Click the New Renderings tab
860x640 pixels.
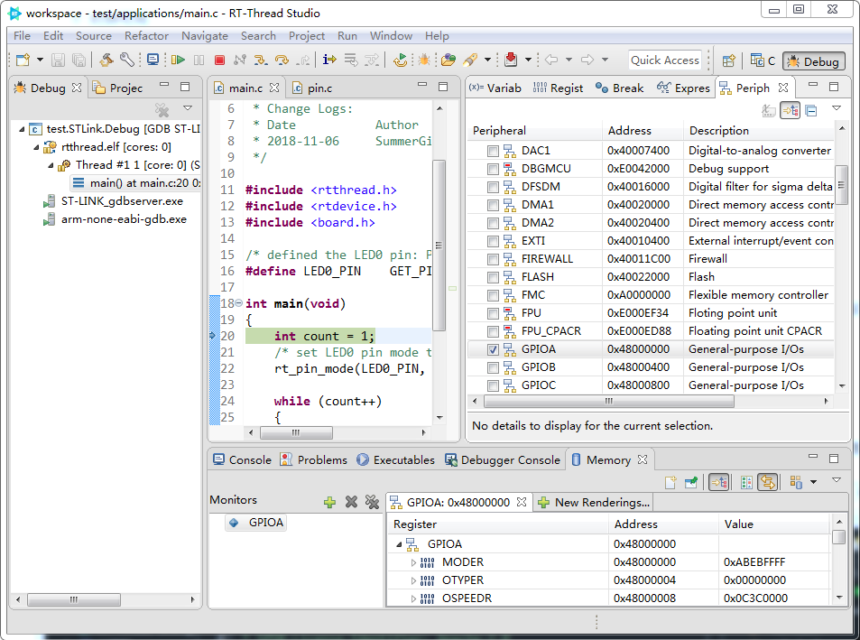click(x=595, y=503)
